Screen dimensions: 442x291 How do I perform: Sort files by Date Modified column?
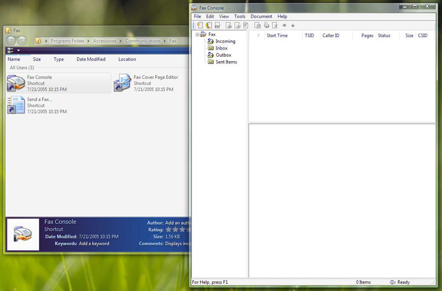91,59
